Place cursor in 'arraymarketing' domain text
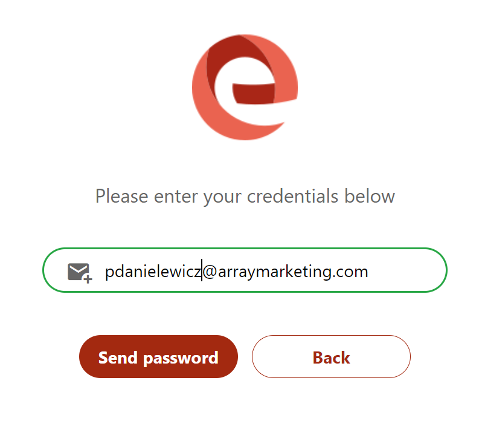479x444 pixels. (274, 272)
